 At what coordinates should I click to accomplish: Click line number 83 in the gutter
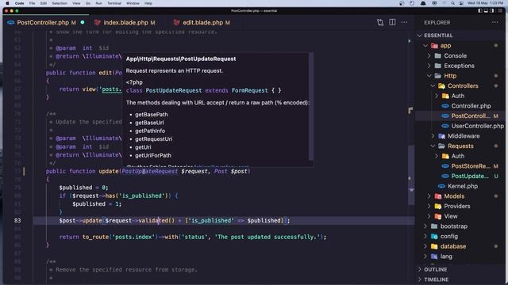(17, 220)
